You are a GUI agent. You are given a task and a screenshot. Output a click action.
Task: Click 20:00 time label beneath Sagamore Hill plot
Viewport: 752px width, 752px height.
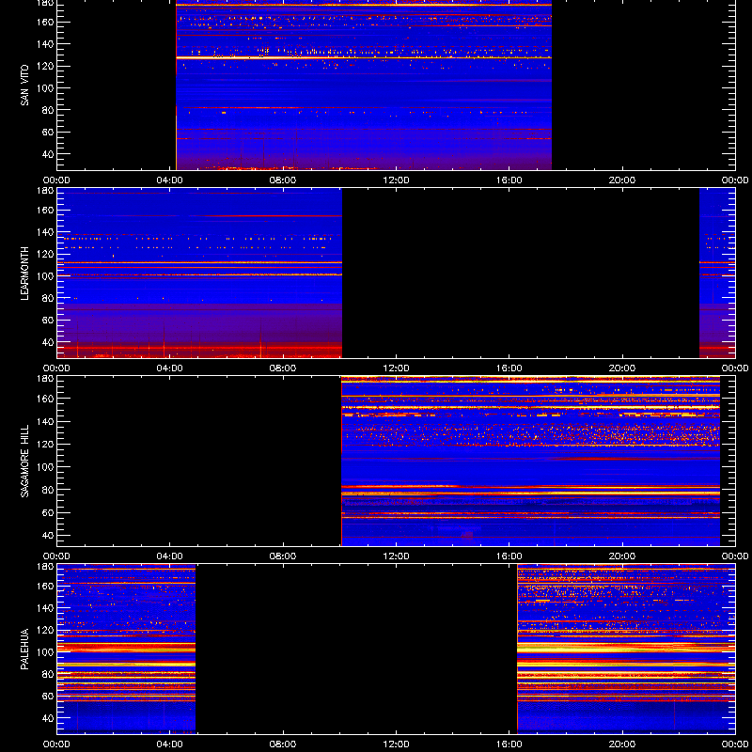pos(622,556)
